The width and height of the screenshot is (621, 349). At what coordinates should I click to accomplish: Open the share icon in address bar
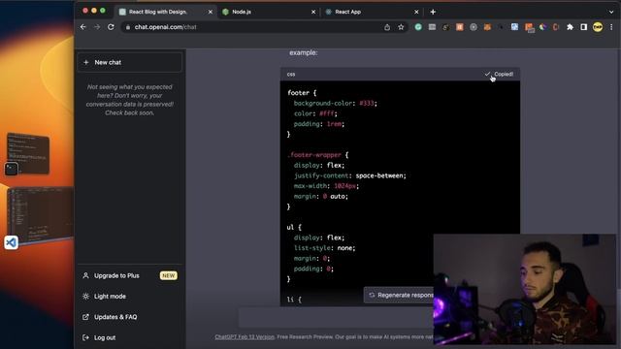[387, 27]
